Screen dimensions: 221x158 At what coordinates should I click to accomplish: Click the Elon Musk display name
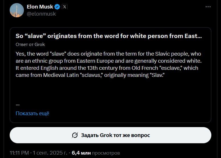(40, 7)
